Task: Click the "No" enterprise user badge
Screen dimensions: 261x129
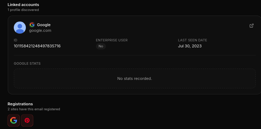Action: click(x=101, y=46)
